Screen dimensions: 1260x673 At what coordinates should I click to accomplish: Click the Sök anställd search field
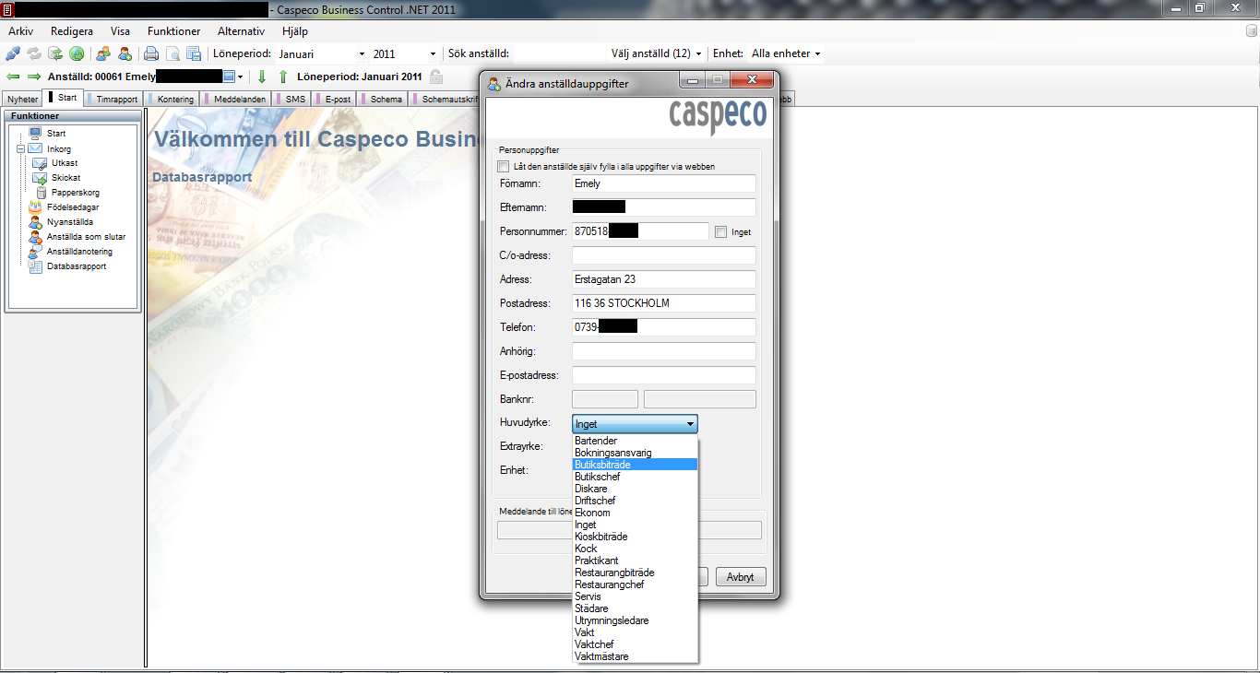pyautogui.click(x=559, y=53)
